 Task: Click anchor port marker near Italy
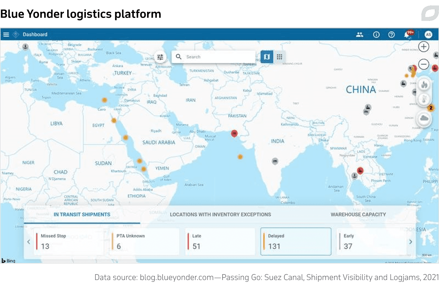(25, 47)
